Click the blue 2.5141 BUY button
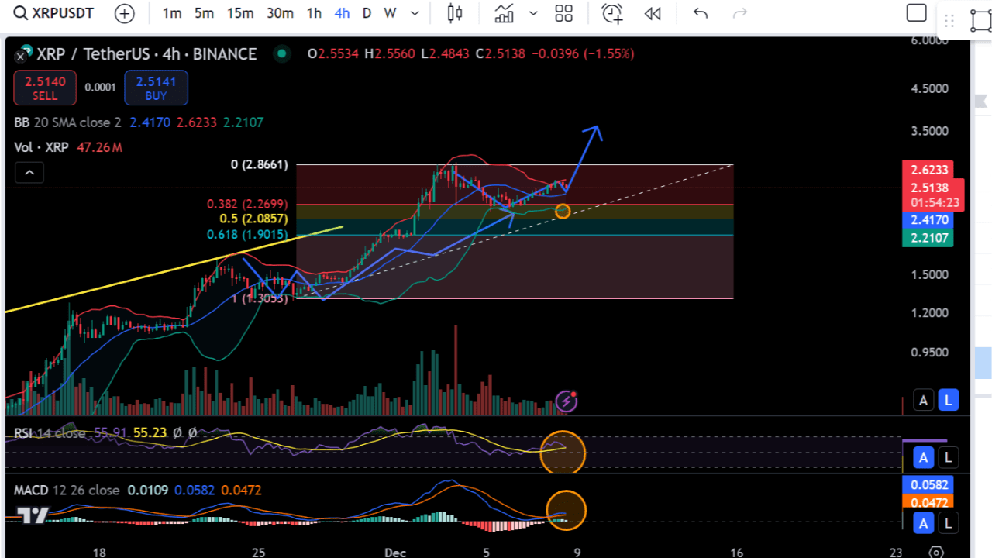This screenshot has width=992, height=558. [x=156, y=88]
